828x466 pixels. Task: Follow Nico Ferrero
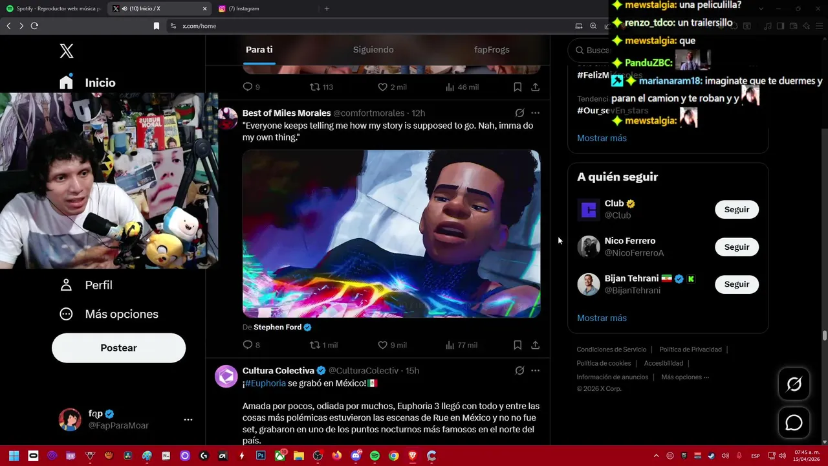(x=737, y=247)
